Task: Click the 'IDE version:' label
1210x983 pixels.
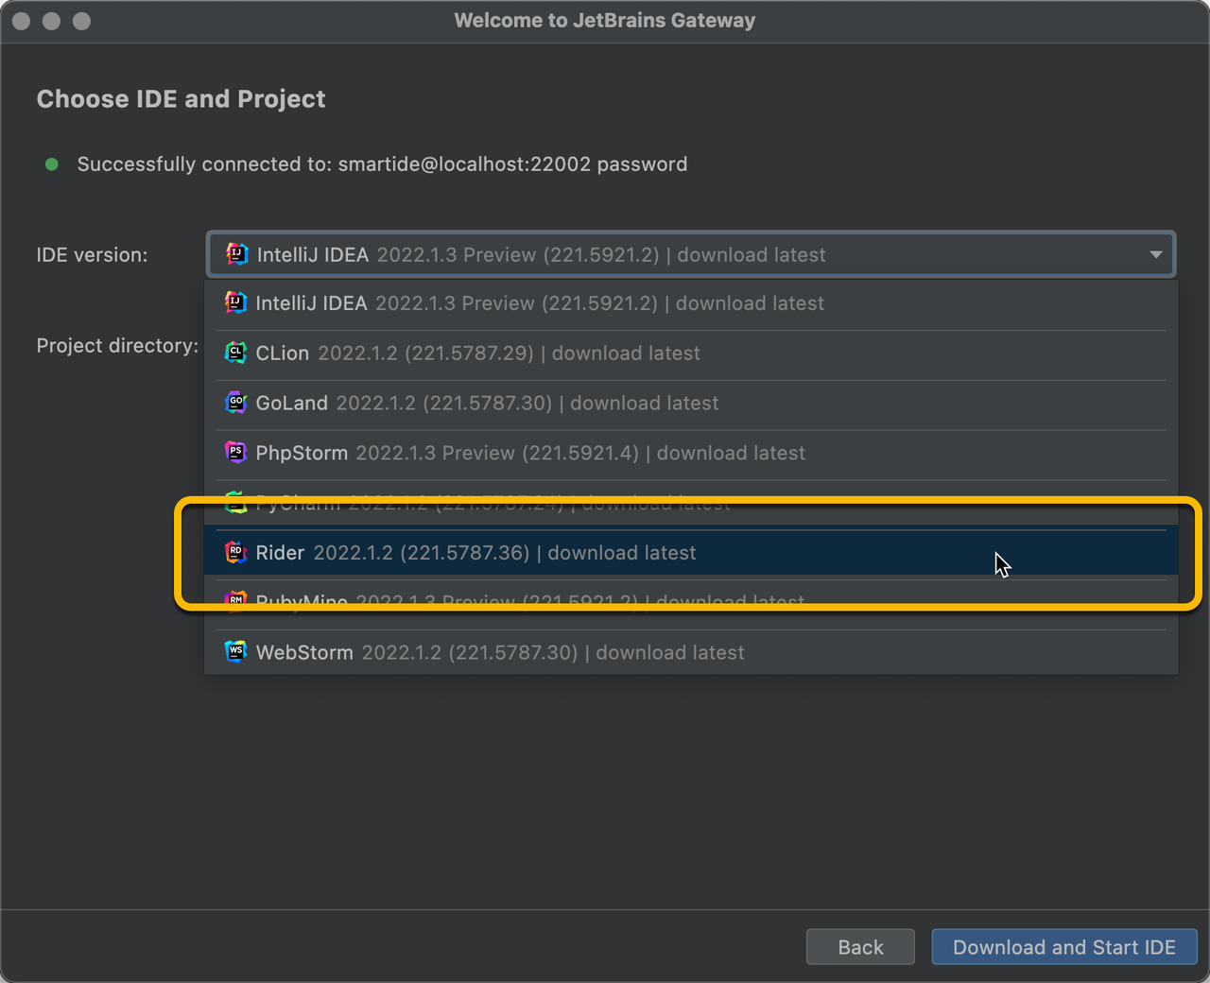Action: tap(92, 255)
